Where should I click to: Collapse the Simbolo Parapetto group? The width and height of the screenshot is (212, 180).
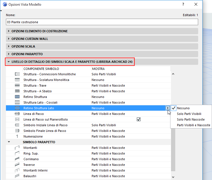click(x=9, y=142)
